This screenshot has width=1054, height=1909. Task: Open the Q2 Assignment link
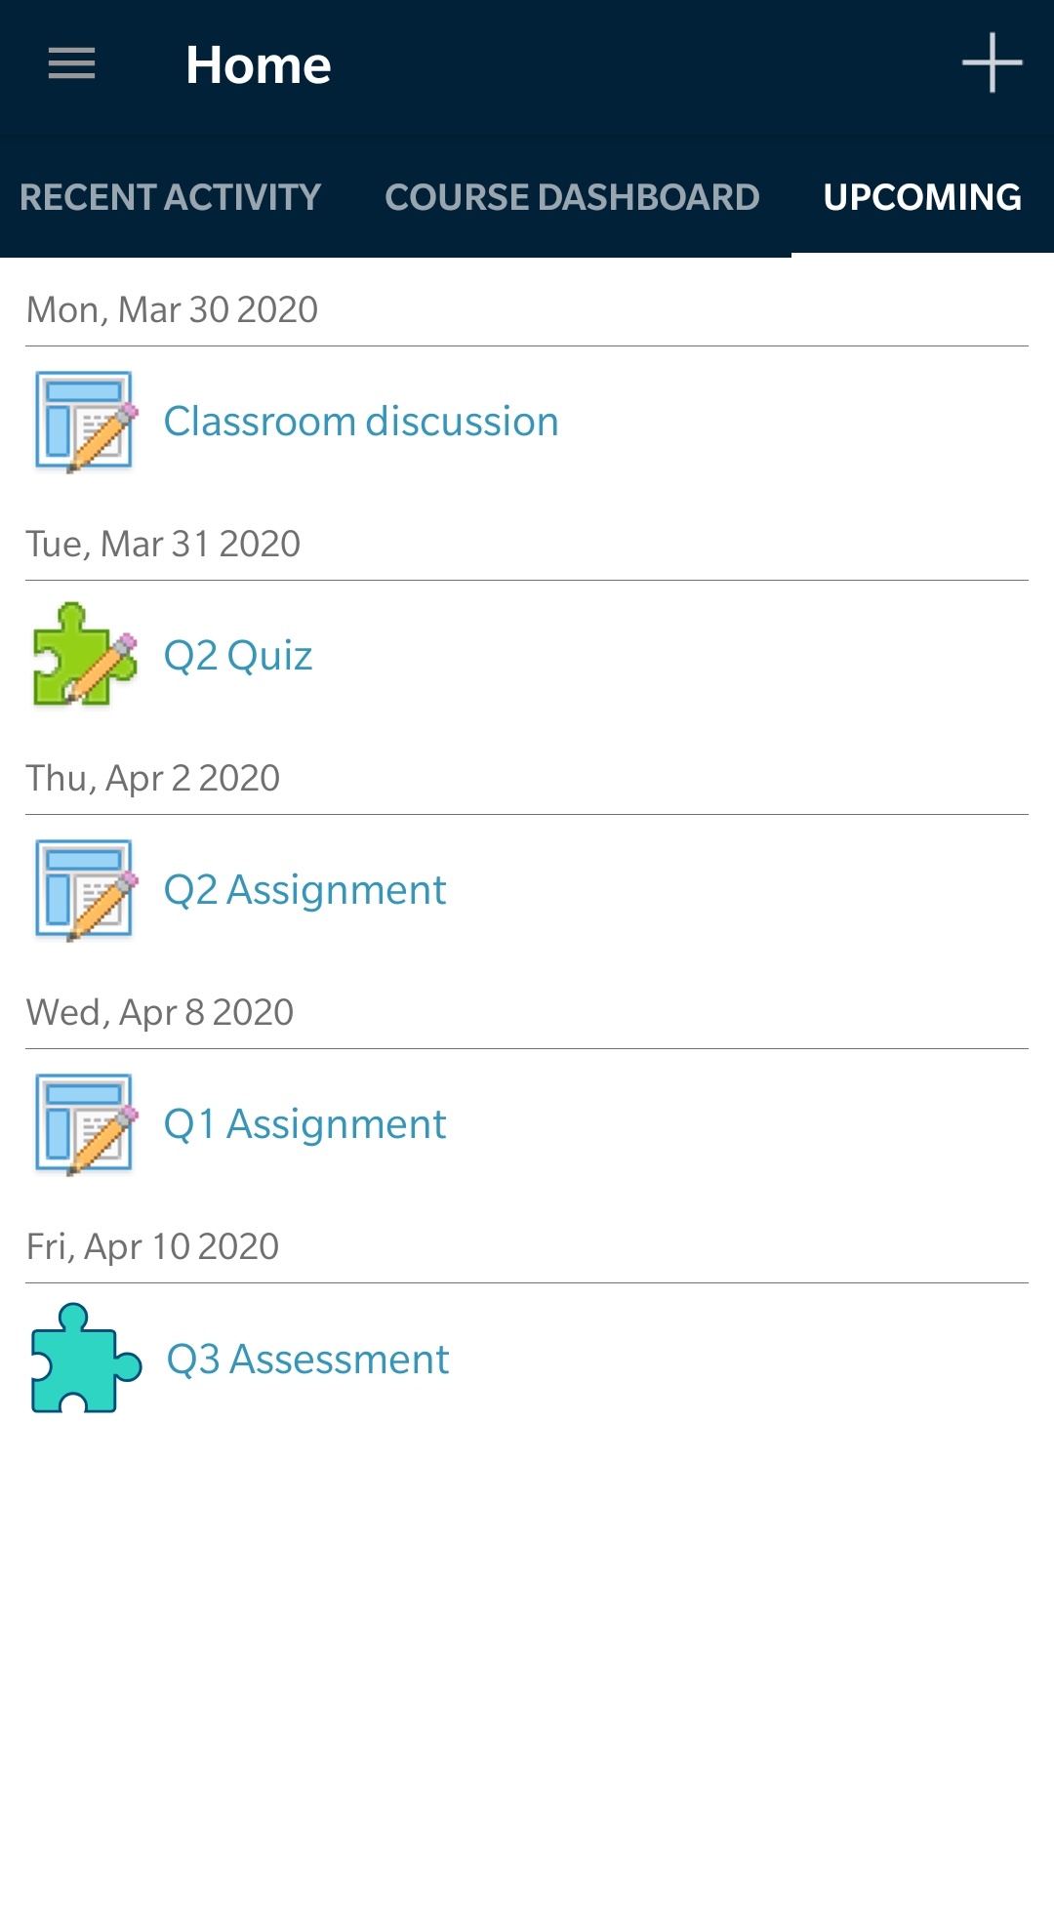click(304, 890)
